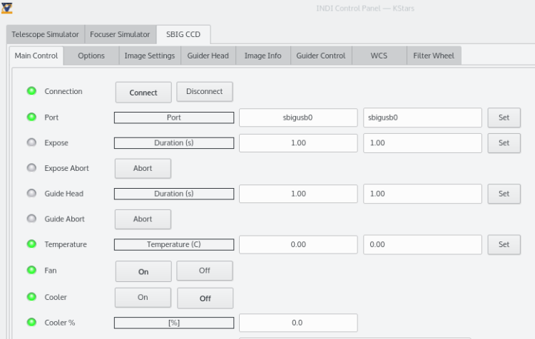
Task: Click the Port property name box
Action: [174, 118]
